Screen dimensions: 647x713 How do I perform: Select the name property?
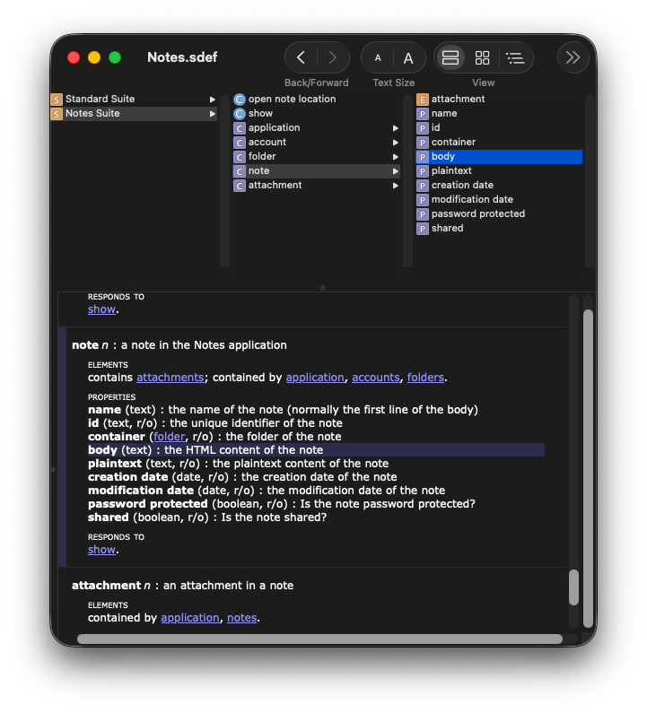499,114
